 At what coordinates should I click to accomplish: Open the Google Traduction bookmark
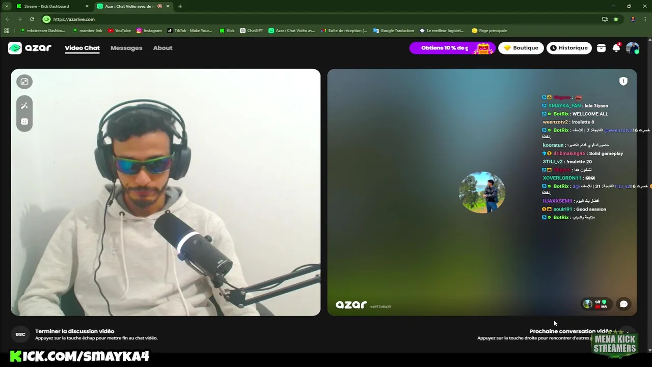coord(393,31)
